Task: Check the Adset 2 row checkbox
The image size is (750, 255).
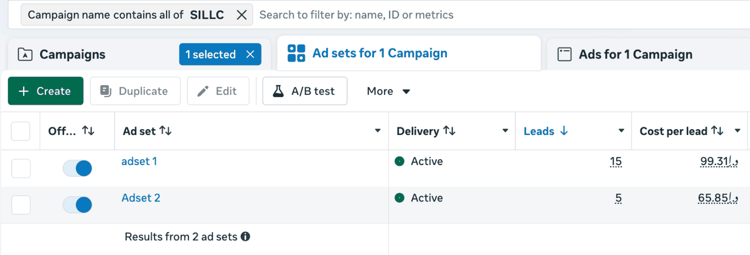Action: [21, 205]
